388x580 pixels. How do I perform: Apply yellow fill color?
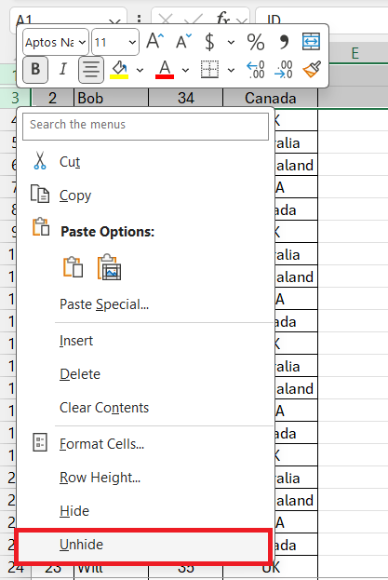point(119,70)
